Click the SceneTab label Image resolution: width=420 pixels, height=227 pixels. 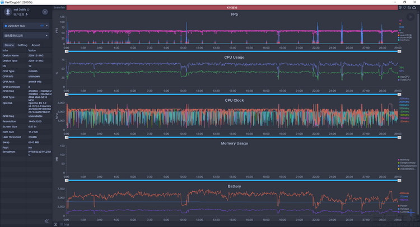click(59, 7)
